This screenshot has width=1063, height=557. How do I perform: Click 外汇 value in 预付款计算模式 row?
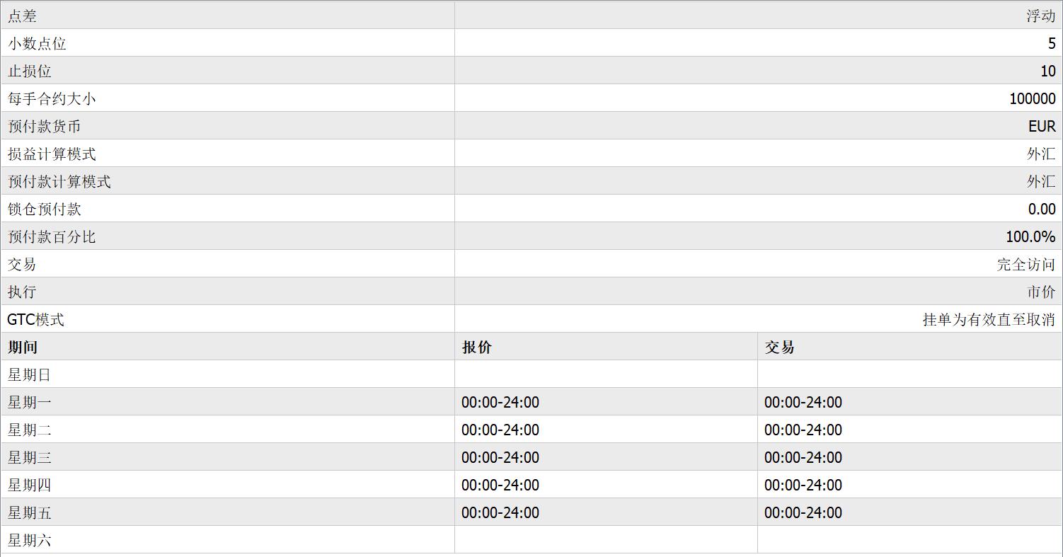[x=1040, y=181]
